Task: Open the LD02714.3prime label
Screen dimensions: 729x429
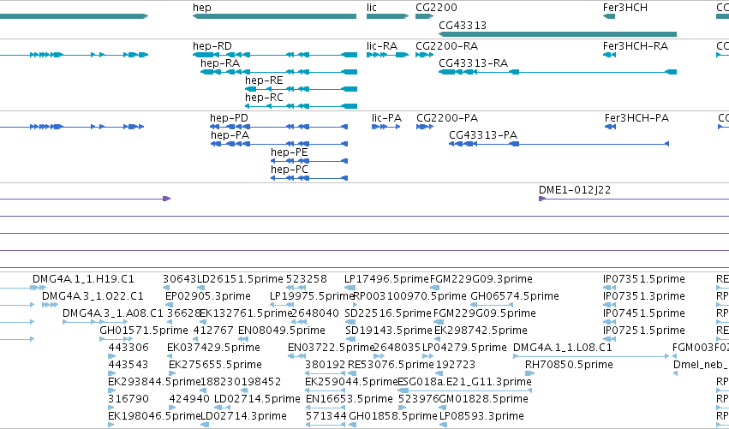Action: (x=243, y=416)
